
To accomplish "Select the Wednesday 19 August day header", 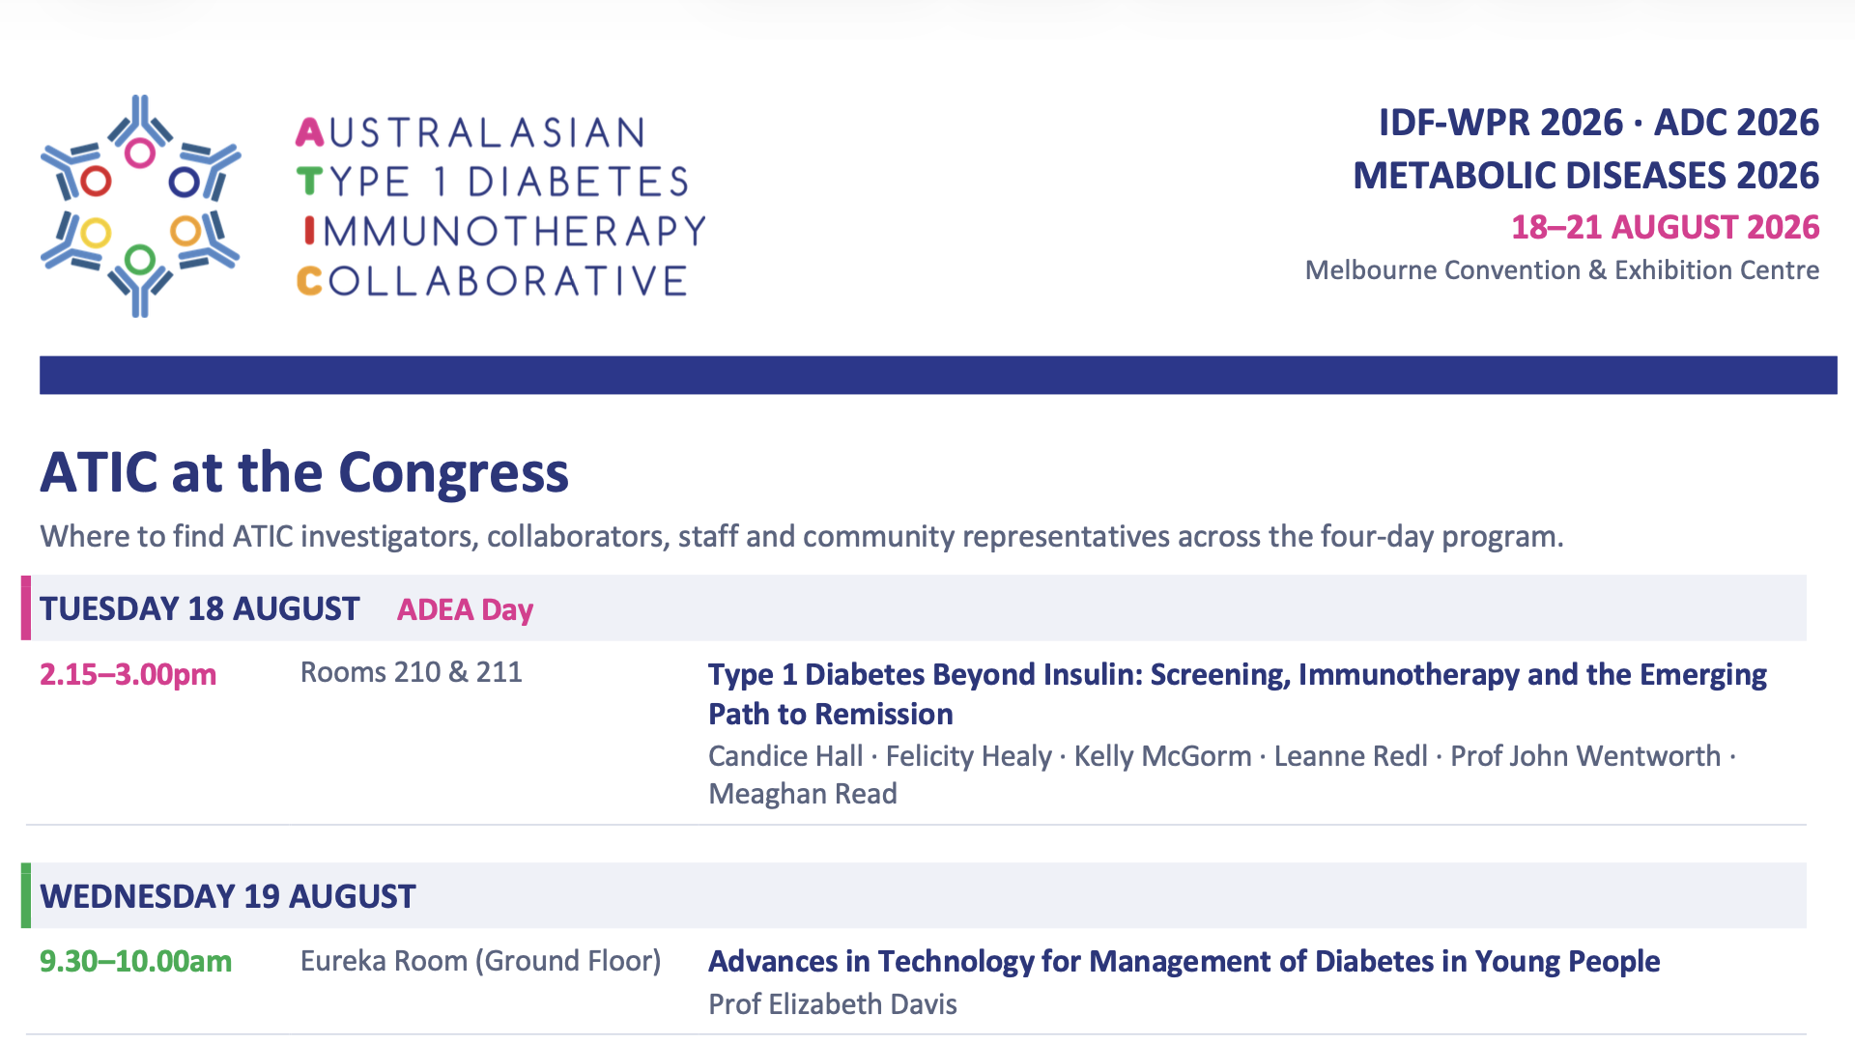I will point(227,896).
